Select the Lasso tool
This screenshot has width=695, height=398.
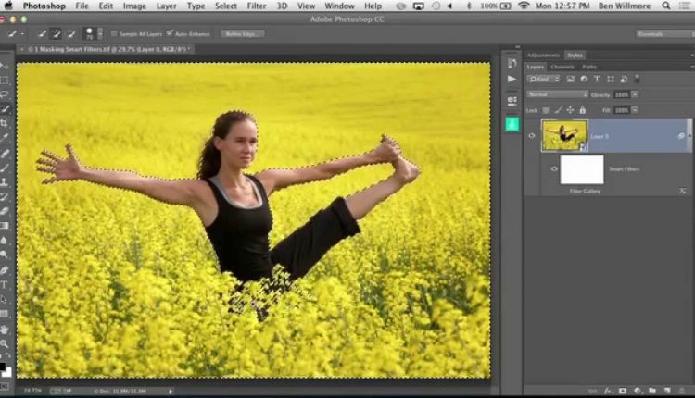tap(5, 94)
